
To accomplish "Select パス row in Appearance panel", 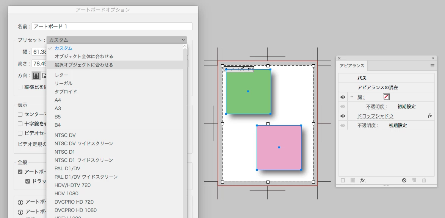I will click(x=386, y=78).
